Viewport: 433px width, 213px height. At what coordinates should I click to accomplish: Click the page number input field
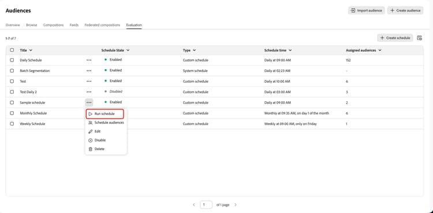coord(206,205)
